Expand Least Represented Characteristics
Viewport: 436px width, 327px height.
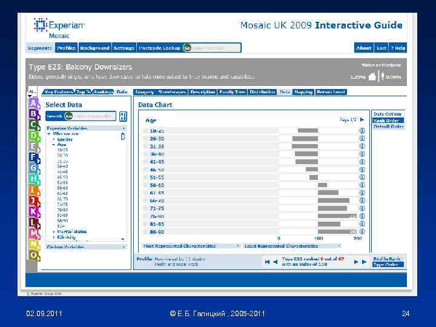(339, 246)
